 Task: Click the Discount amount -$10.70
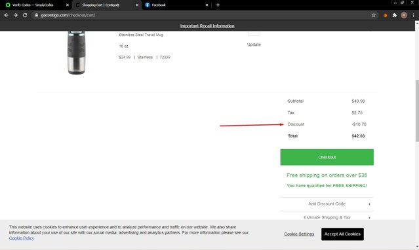pyautogui.click(x=359, y=124)
